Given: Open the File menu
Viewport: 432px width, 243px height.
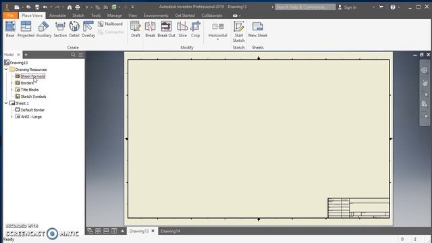Looking at the screenshot, I should pos(11,16).
